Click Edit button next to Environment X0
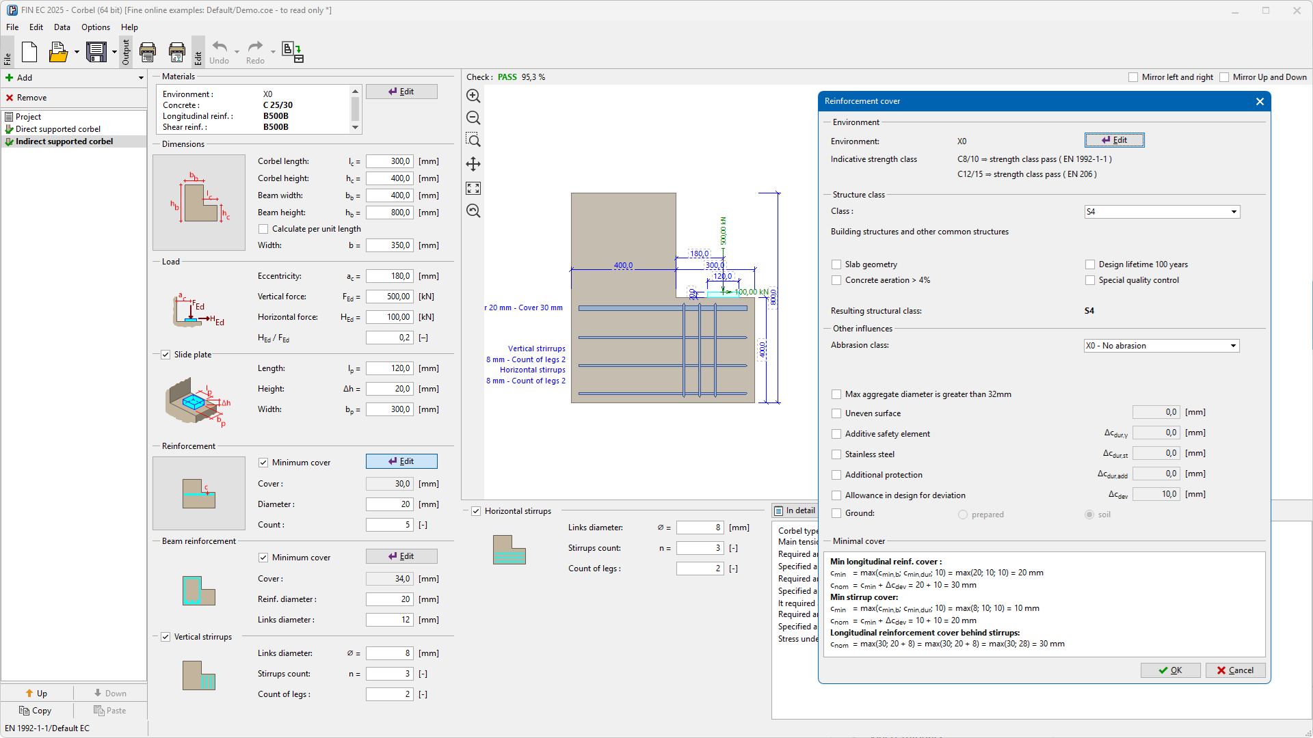 click(1114, 140)
